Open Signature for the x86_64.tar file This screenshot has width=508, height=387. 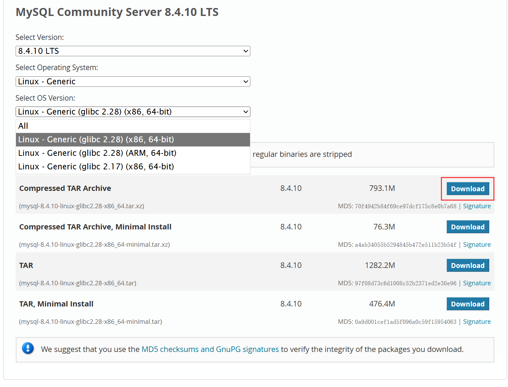tap(477, 283)
